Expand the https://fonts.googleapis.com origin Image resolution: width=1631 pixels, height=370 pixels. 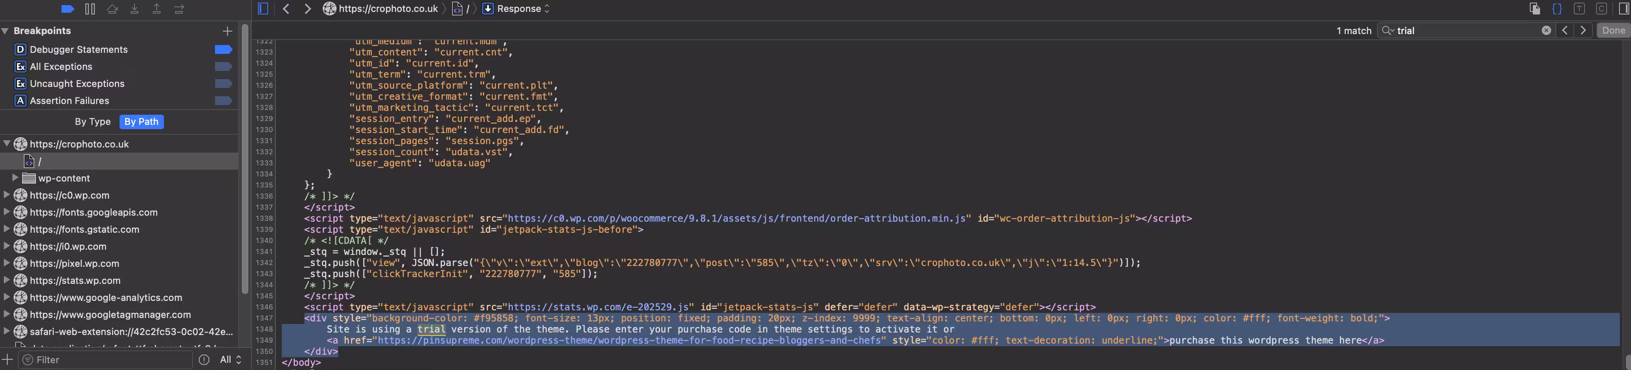click(x=6, y=212)
